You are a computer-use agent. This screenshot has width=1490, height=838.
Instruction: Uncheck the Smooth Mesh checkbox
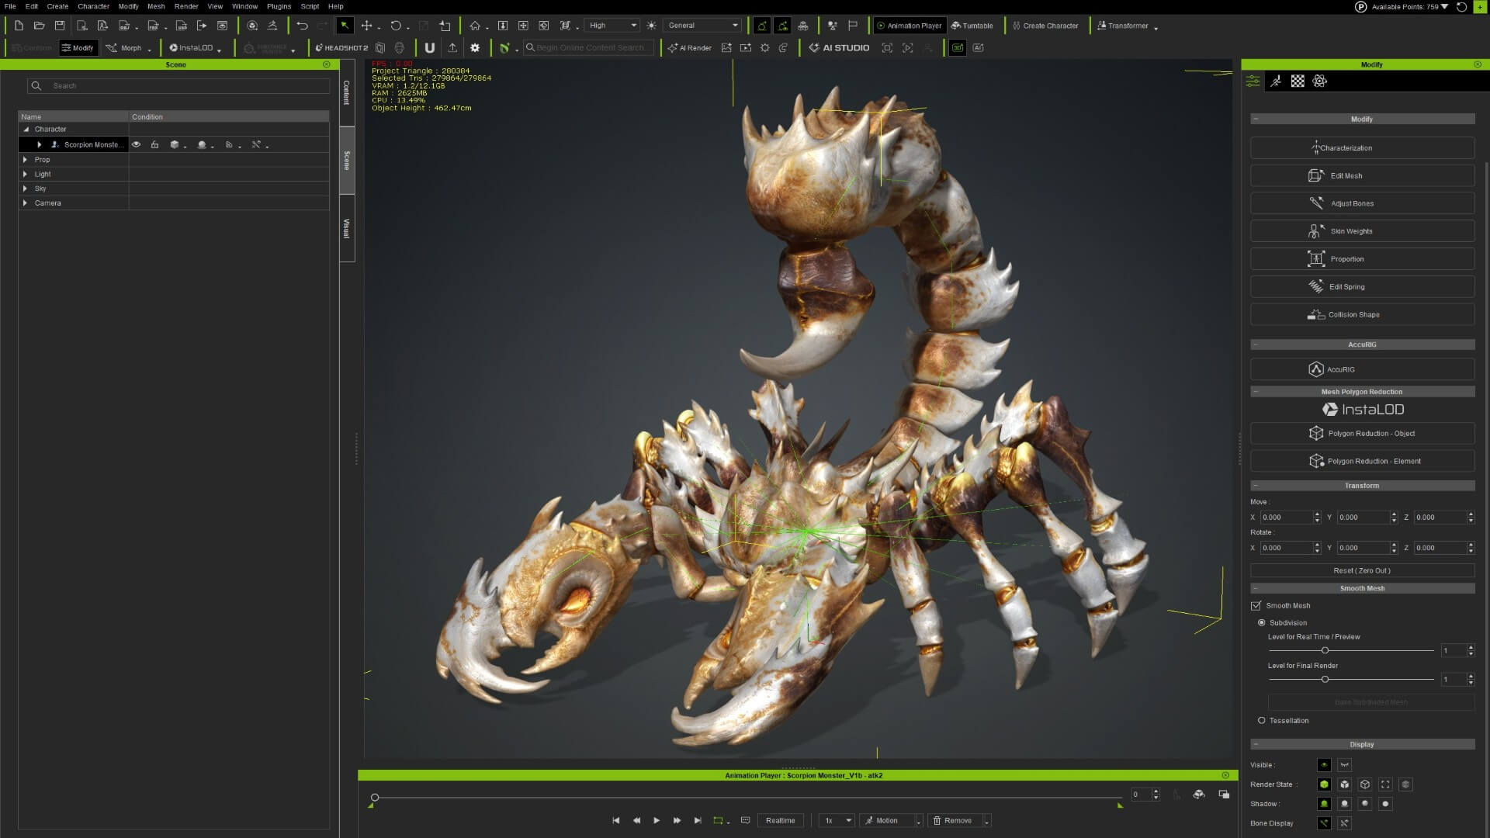1256,606
